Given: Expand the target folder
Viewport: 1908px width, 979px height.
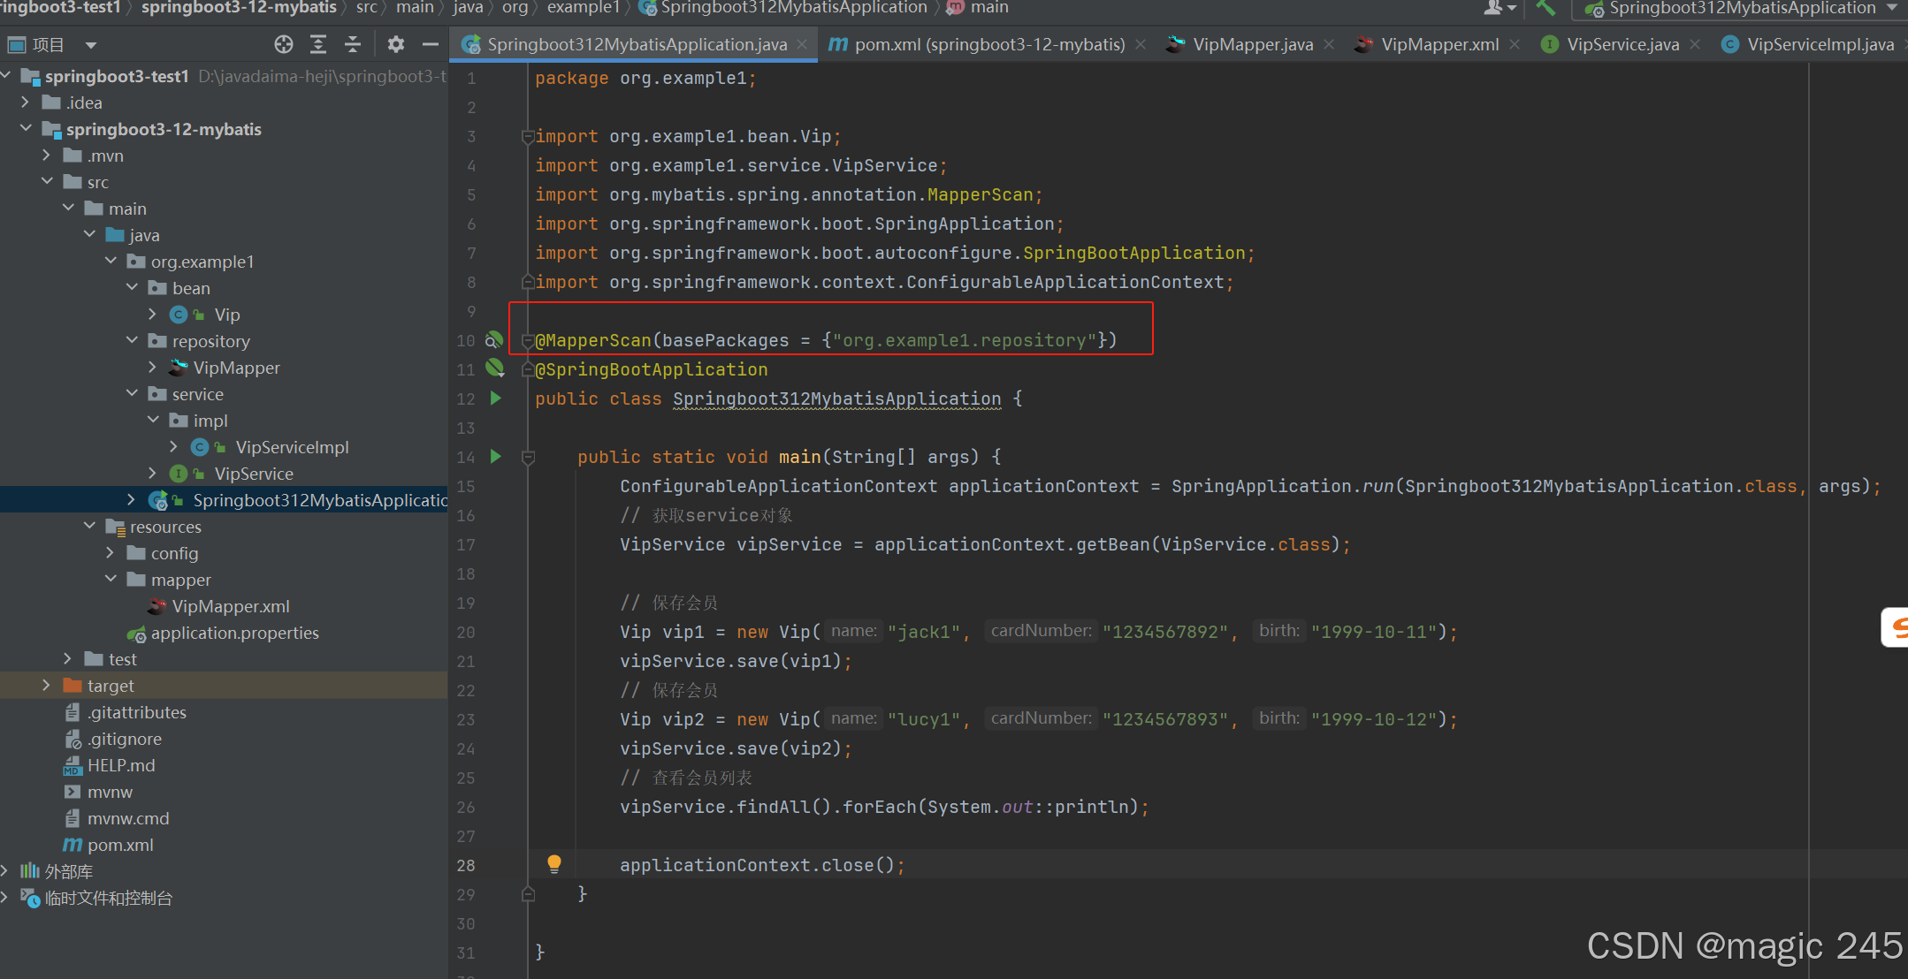Looking at the screenshot, I should 47,685.
